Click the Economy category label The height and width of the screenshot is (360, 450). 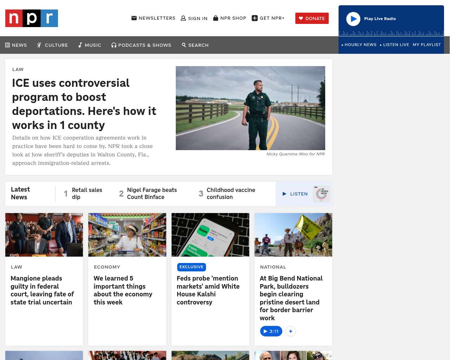107,267
